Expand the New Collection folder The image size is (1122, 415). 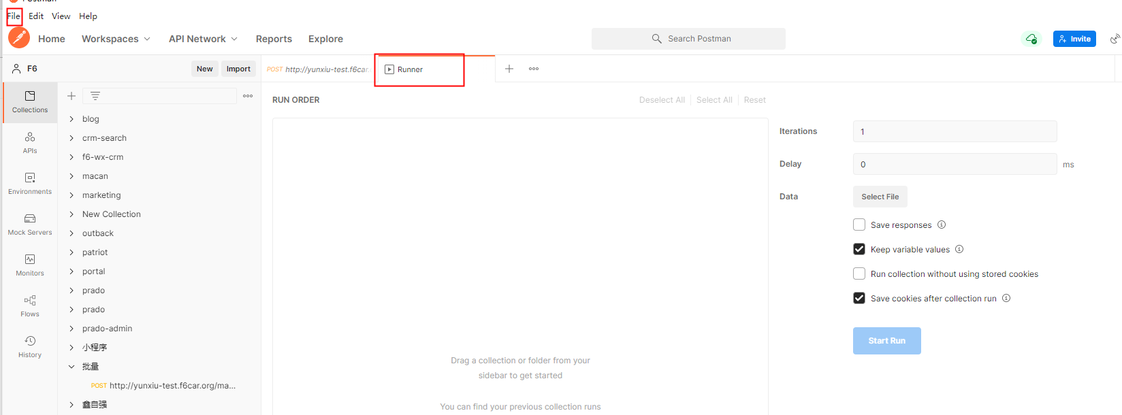coord(71,214)
